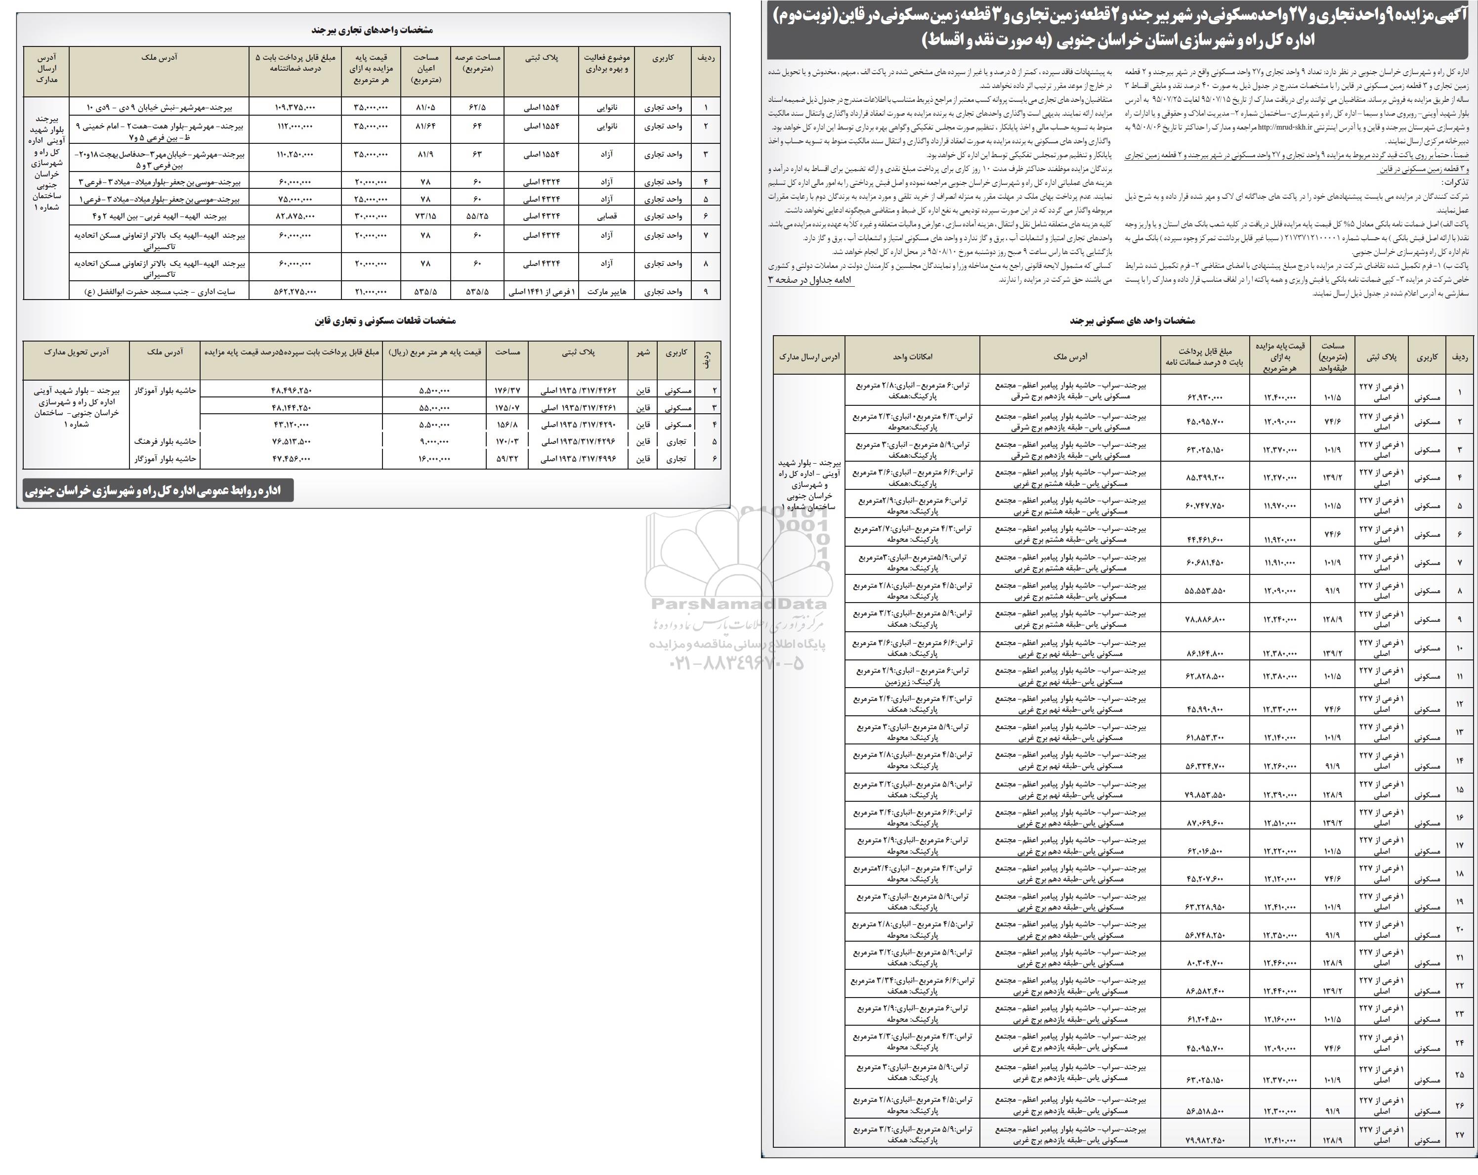Click Qaen deposit amount '۴۷,۴۵۶,۰۰۰'
This screenshot has height=1175, width=1478.
[292, 459]
